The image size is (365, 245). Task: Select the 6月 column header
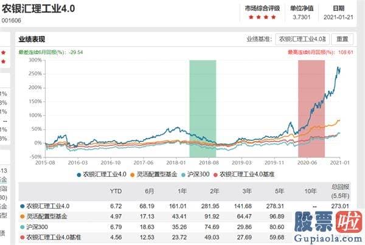pos(149,192)
